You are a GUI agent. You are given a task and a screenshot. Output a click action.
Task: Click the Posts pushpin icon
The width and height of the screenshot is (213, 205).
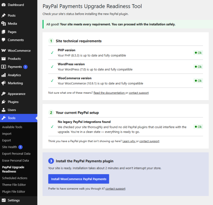point(4,15)
